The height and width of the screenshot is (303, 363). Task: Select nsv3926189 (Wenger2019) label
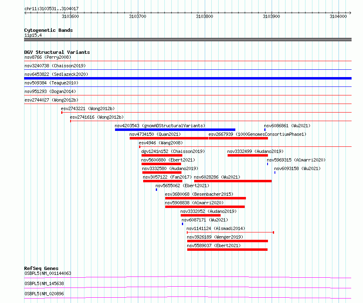[215, 237]
